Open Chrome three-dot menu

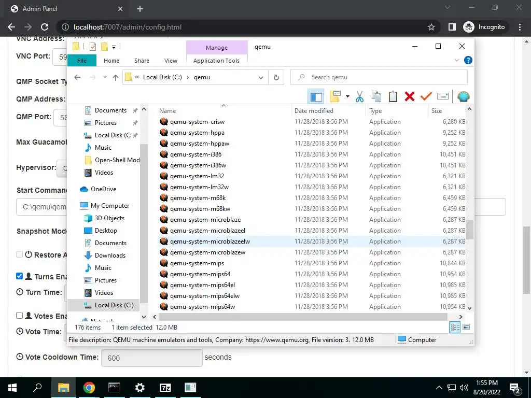[520, 27]
